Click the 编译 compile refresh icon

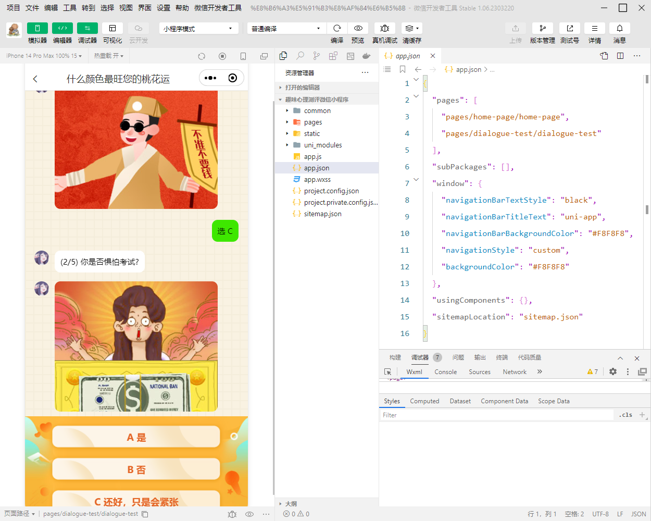337,28
